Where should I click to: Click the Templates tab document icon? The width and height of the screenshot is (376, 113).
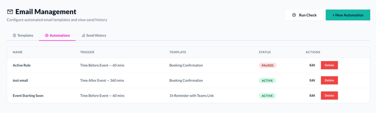[14, 35]
